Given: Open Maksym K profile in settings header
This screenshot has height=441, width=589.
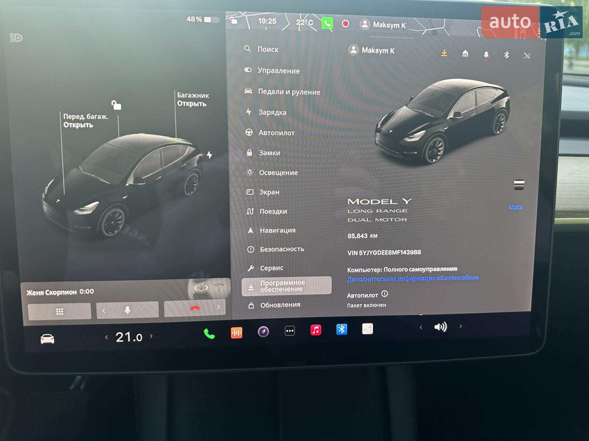Looking at the screenshot, I should click(371, 50).
